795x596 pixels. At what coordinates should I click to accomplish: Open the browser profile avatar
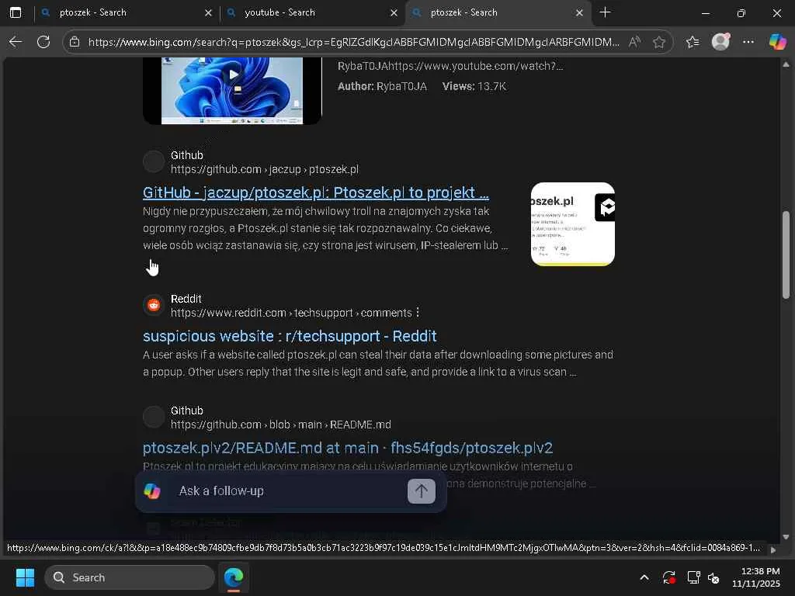(x=720, y=42)
